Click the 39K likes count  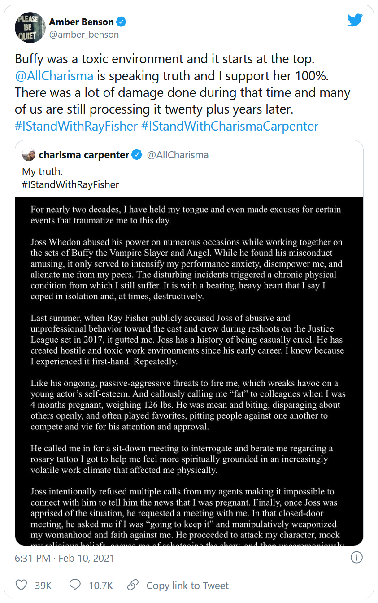point(43,586)
